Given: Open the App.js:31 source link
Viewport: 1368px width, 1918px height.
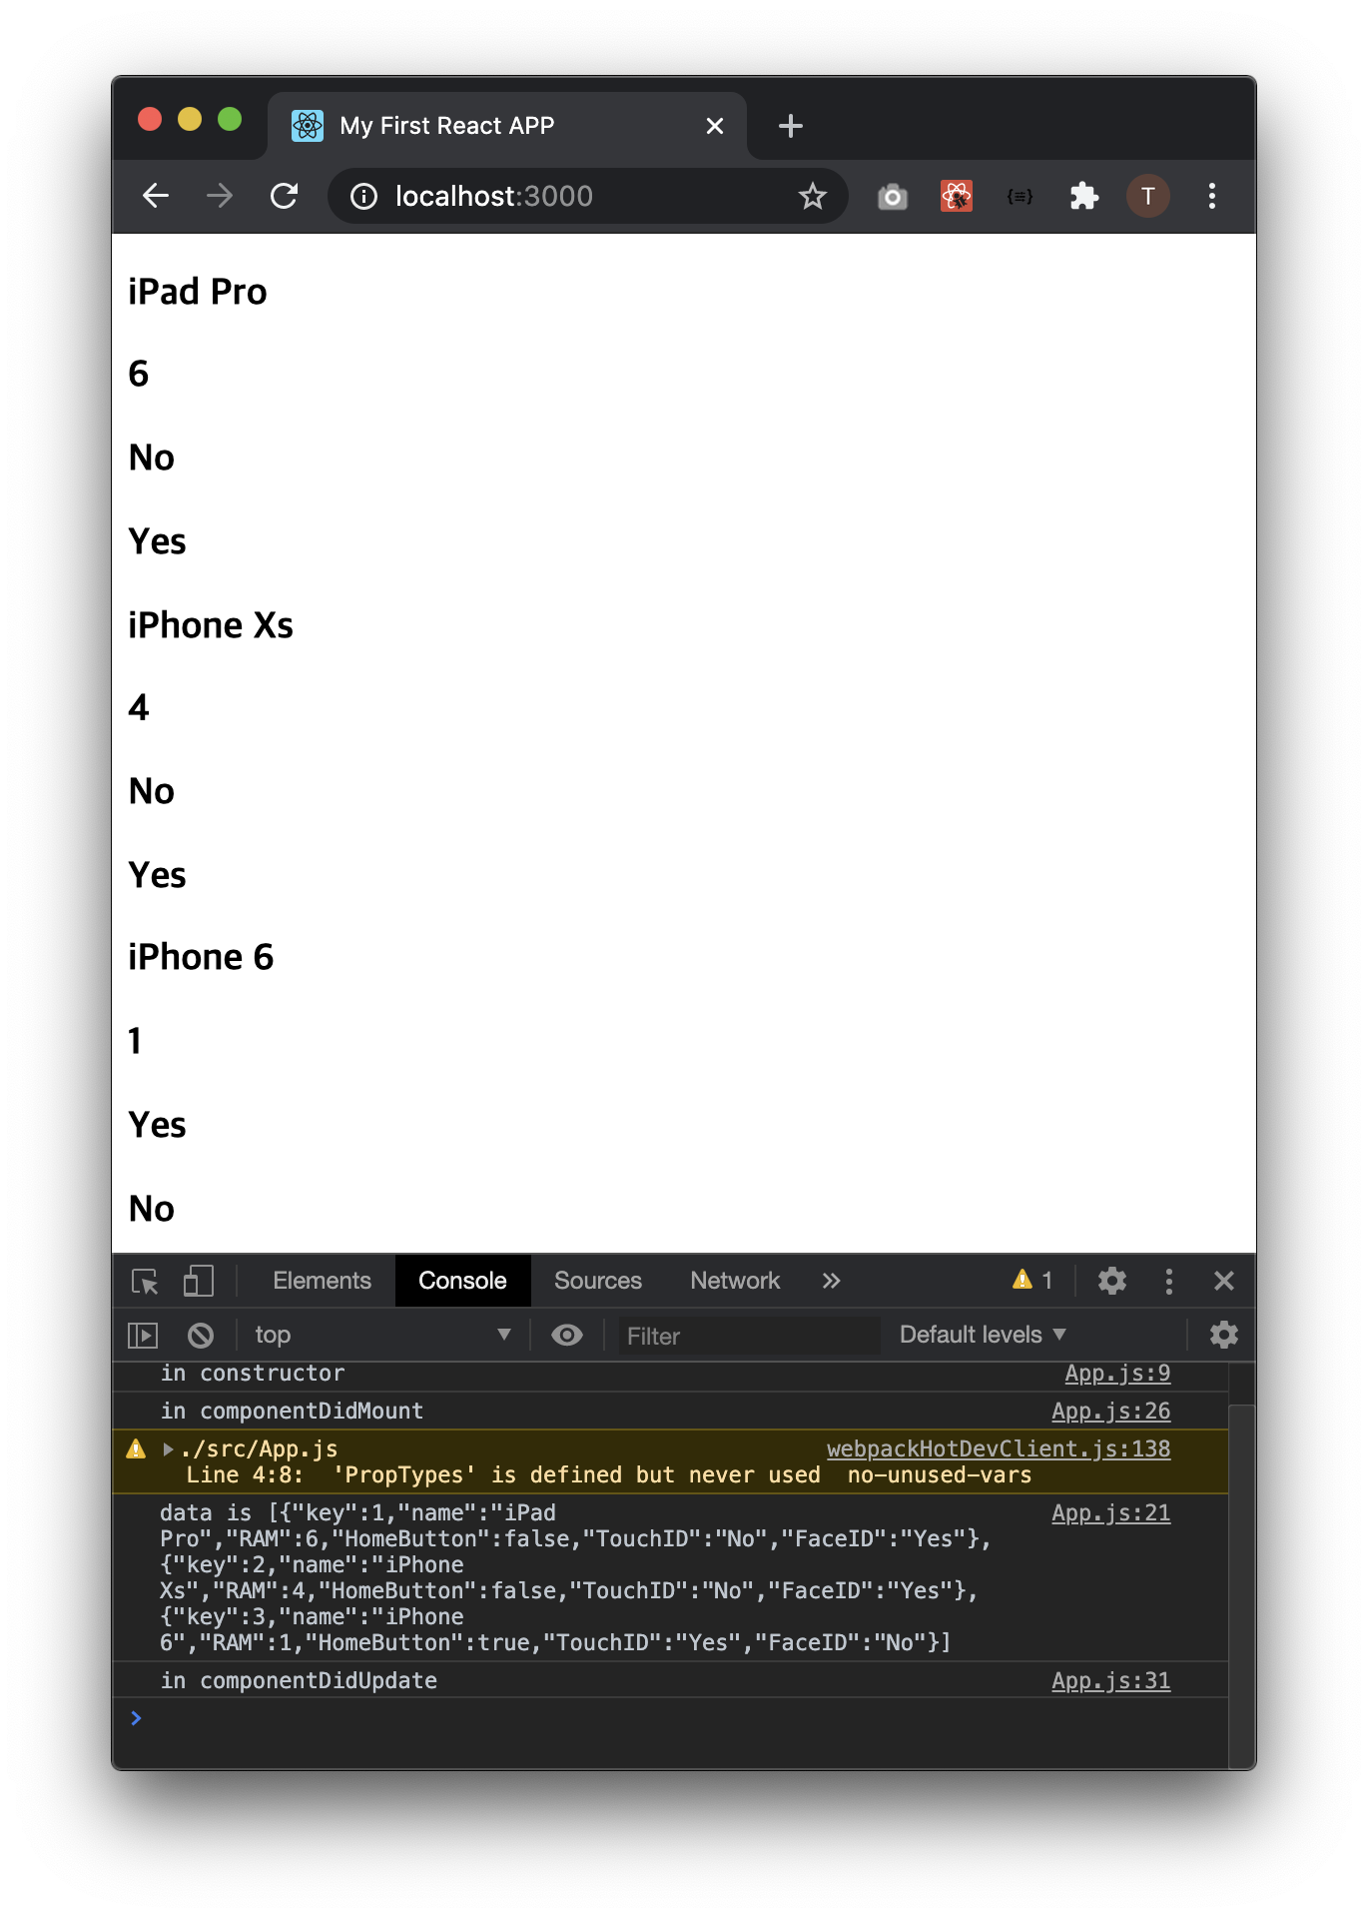Looking at the screenshot, I should tap(1111, 1680).
